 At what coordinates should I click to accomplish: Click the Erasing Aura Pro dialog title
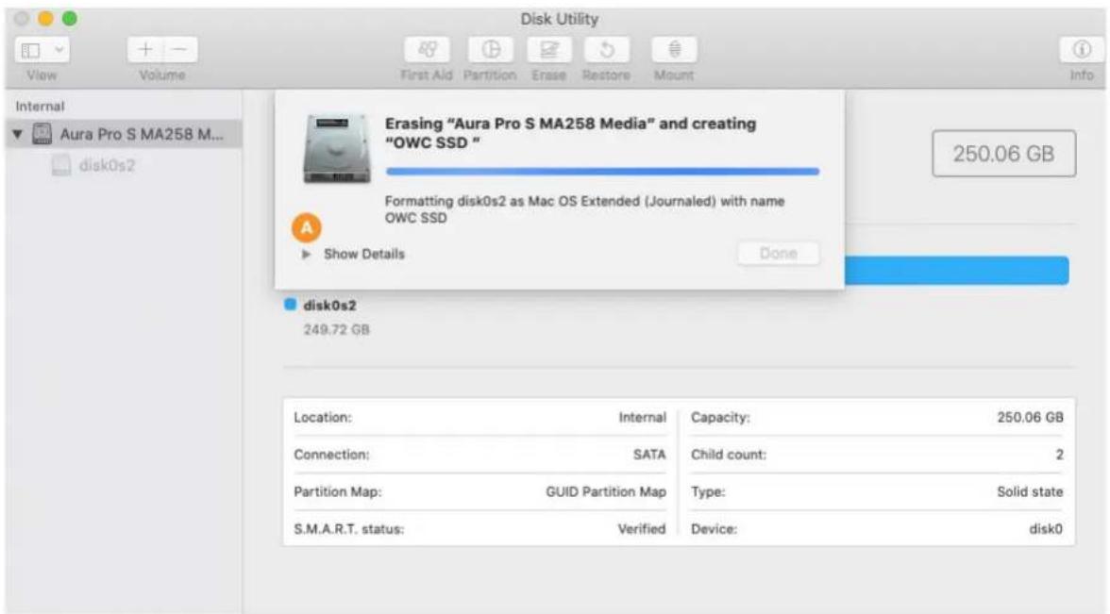pyautogui.click(x=570, y=133)
